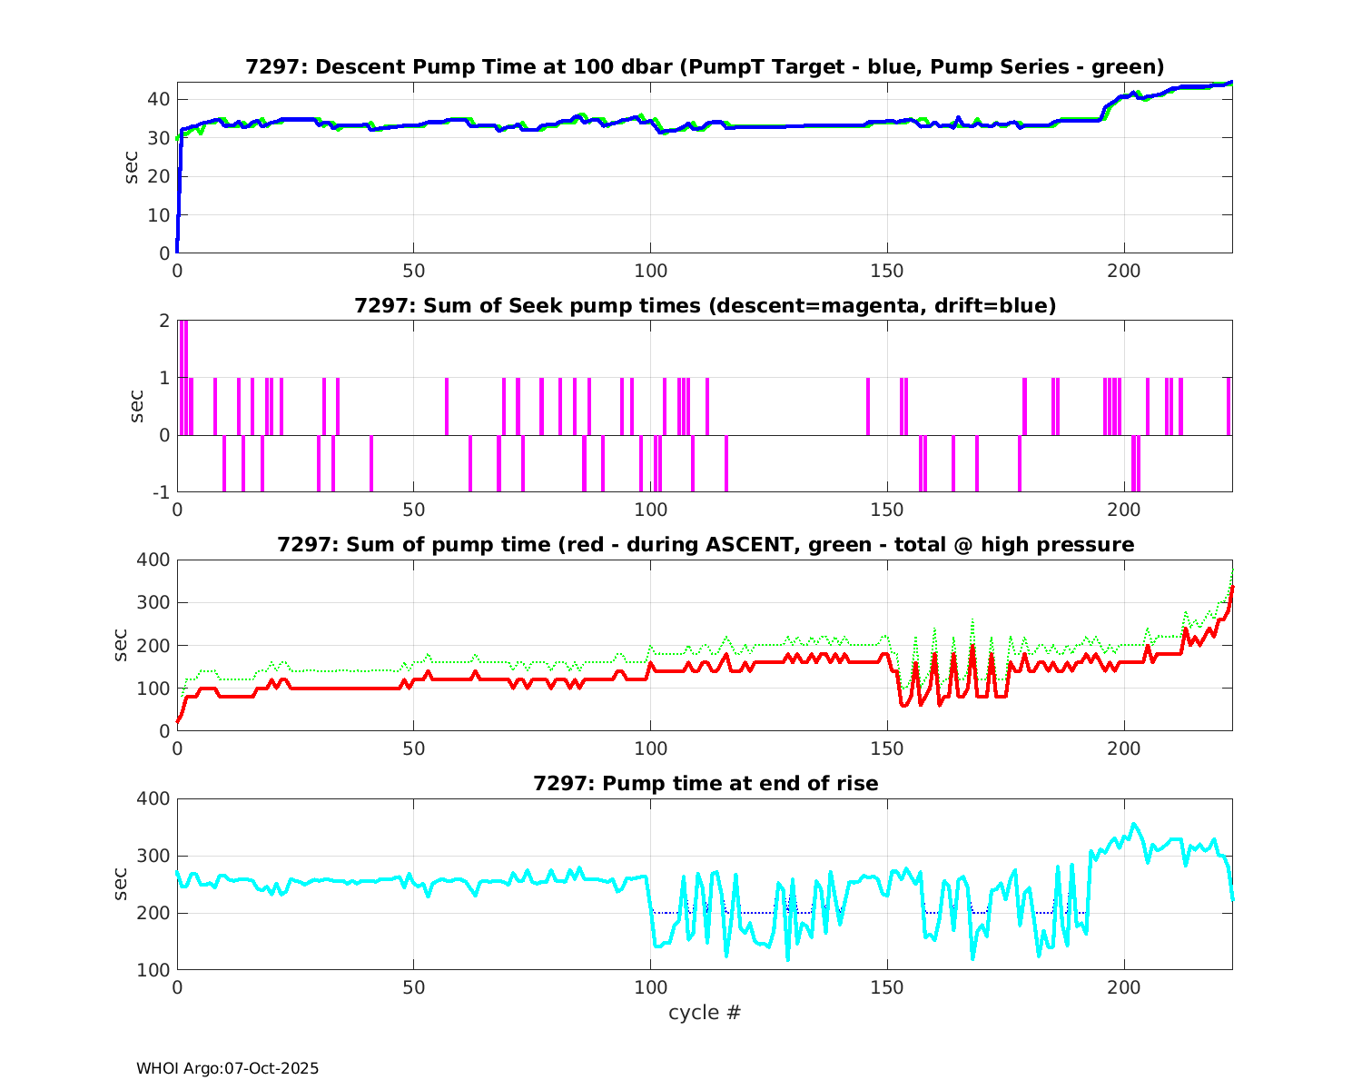Click the red line's final peak at right edge
The height and width of the screenshot is (1090, 1362).
click(x=1231, y=589)
